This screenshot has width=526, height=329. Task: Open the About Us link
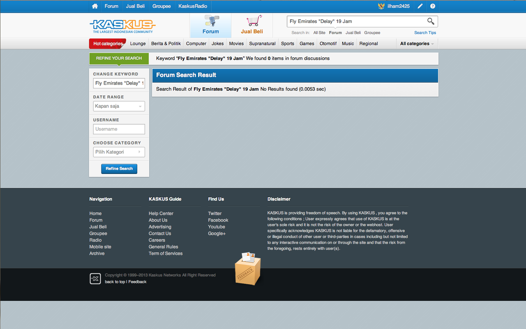click(x=158, y=220)
